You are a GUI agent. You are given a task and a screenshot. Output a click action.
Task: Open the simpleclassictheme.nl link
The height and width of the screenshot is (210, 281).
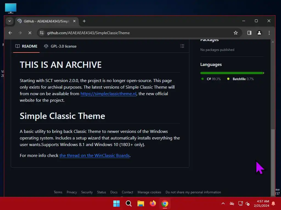pyautogui.click(x=108, y=94)
